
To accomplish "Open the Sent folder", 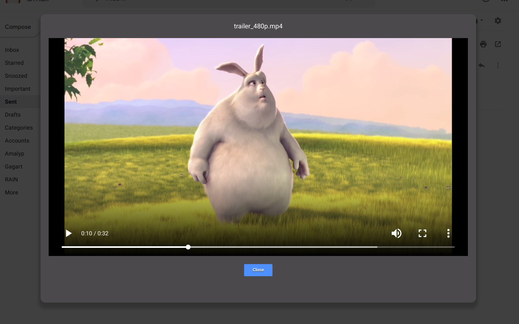I will coord(11,102).
